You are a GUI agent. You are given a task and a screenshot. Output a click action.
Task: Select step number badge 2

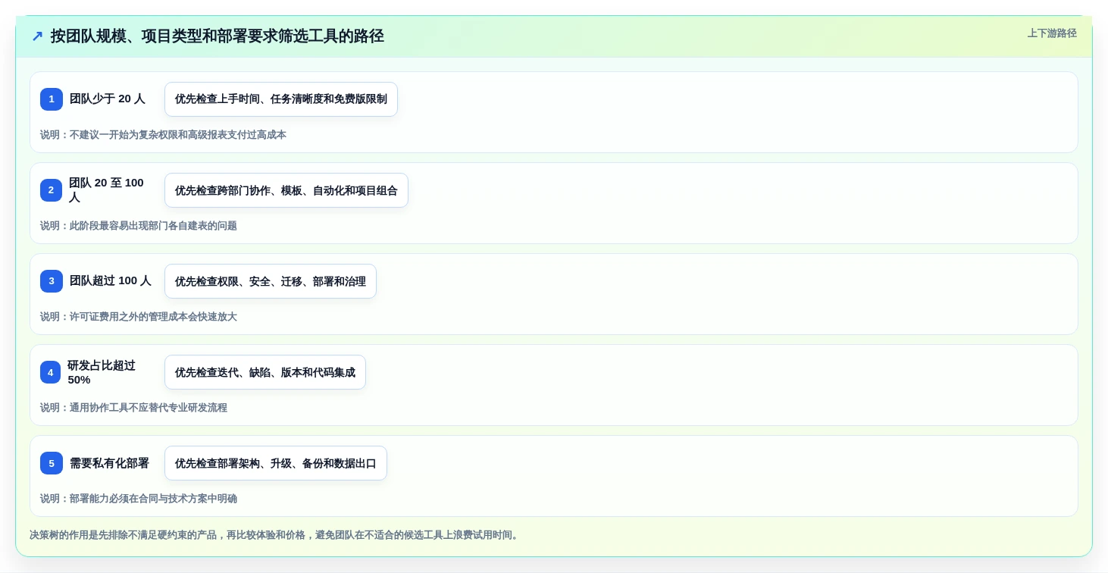click(52, 190)
